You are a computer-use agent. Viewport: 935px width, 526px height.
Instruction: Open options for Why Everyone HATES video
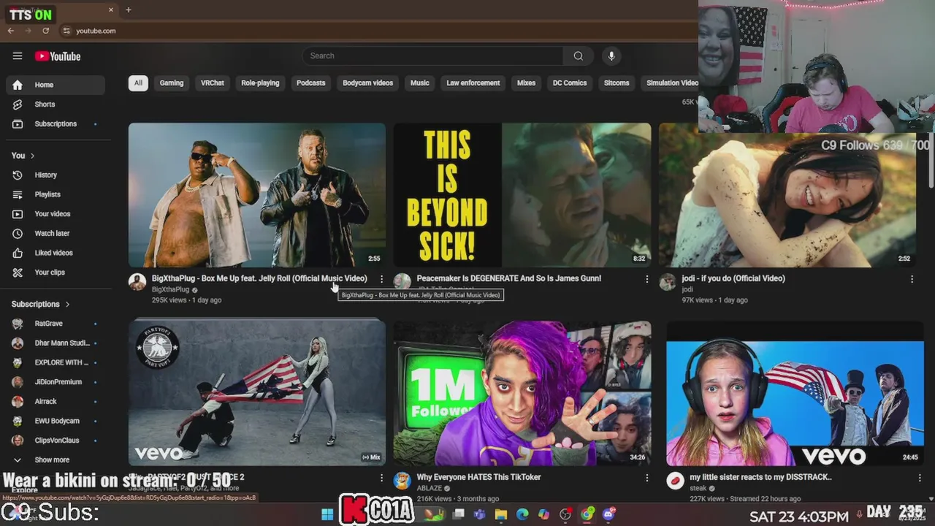[646, 478]
